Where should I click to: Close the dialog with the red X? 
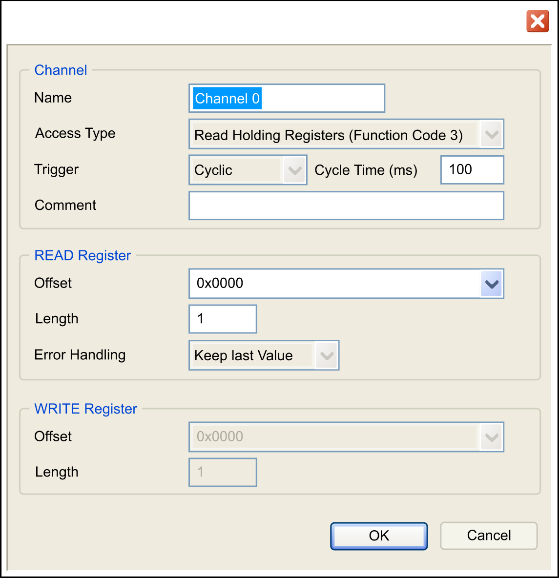point(537,21)
